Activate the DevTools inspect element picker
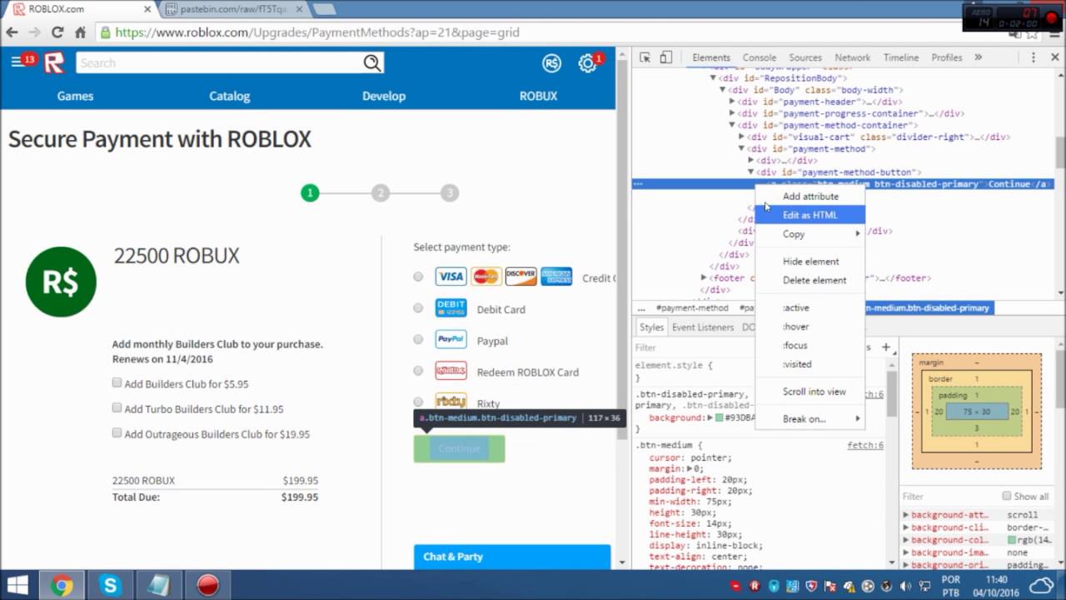Screen dimensions: 1066x600 click(x=645, y=57)
